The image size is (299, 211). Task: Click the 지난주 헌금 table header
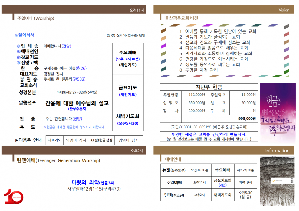[209, 87]
